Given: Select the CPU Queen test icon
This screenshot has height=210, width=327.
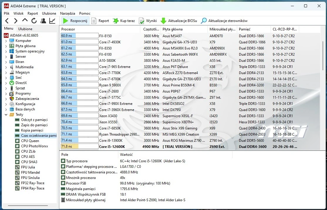Looking at the screenshot, I should (17, 141).
